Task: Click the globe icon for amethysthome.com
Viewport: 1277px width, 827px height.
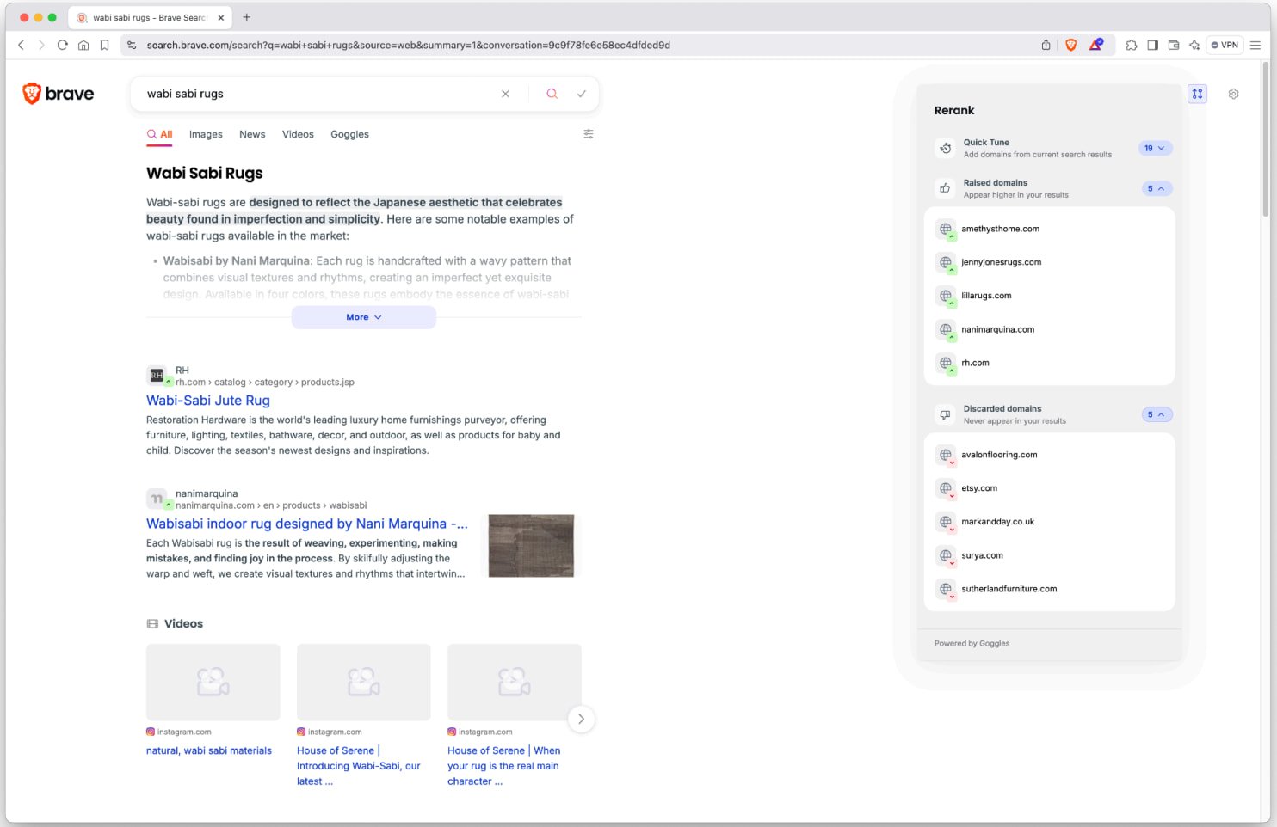Action: 946,229
